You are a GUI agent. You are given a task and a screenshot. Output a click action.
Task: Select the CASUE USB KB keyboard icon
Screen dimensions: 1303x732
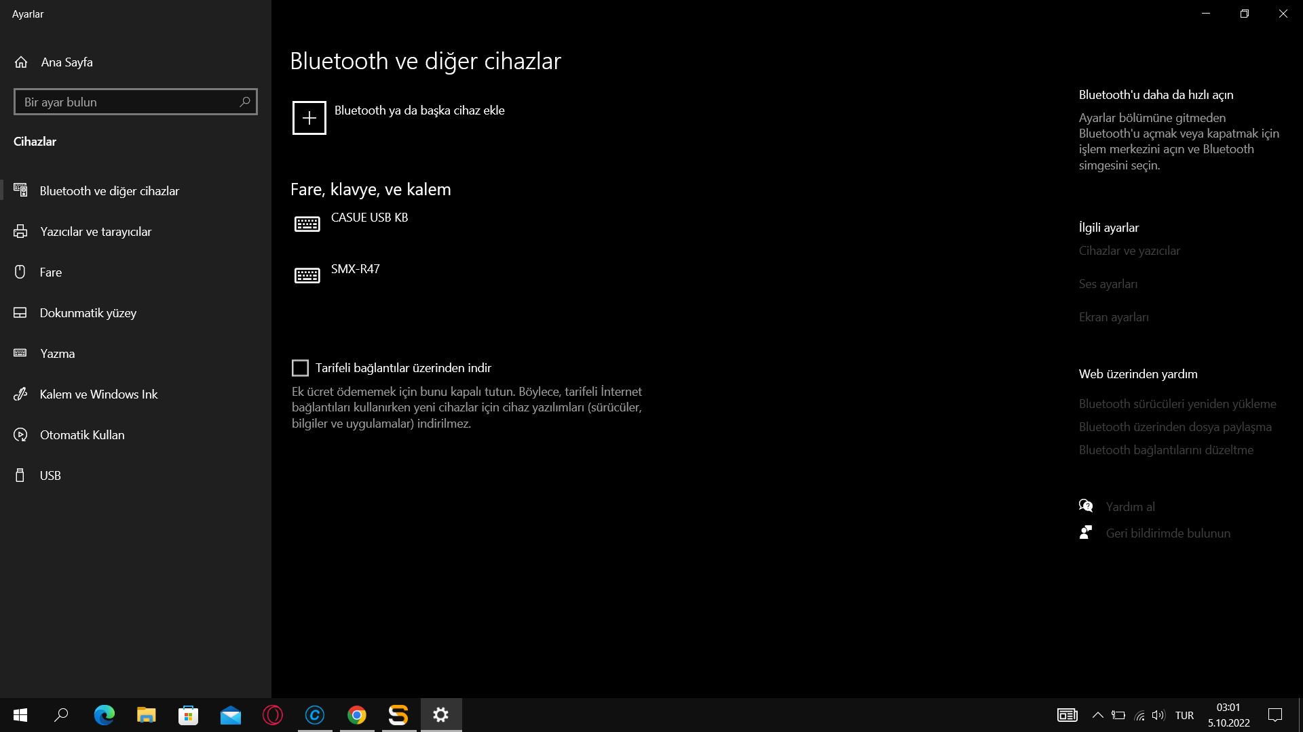[x=307, y=224]
